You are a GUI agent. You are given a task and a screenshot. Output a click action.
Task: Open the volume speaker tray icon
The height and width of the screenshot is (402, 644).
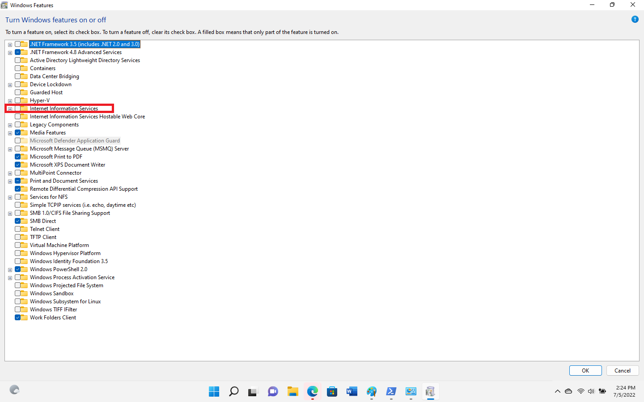pyautogui.click(x=591, y=391)
